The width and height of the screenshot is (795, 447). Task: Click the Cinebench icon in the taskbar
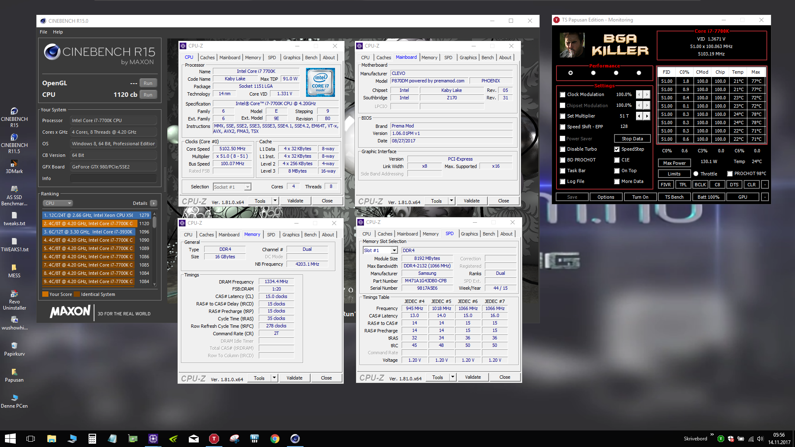pos(295,439)
